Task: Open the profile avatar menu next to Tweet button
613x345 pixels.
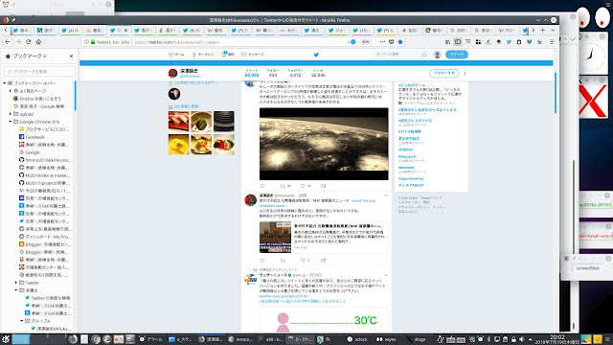Action: click(x=438, y=55)
